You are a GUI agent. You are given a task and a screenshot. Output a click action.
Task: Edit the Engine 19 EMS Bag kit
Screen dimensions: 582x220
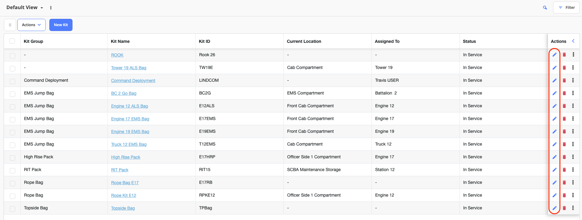[555, 131]
